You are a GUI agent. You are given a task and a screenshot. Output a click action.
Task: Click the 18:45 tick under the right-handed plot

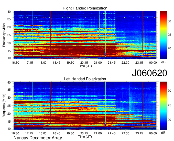[57, 63]
